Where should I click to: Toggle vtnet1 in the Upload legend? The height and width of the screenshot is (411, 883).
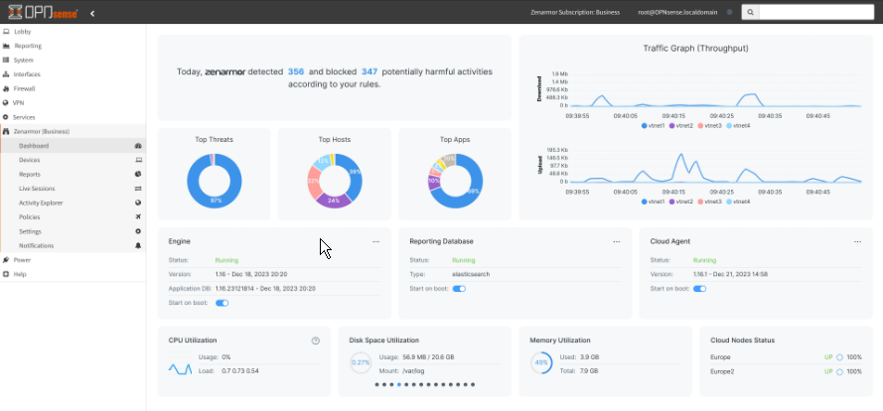[x=653, y=202]
